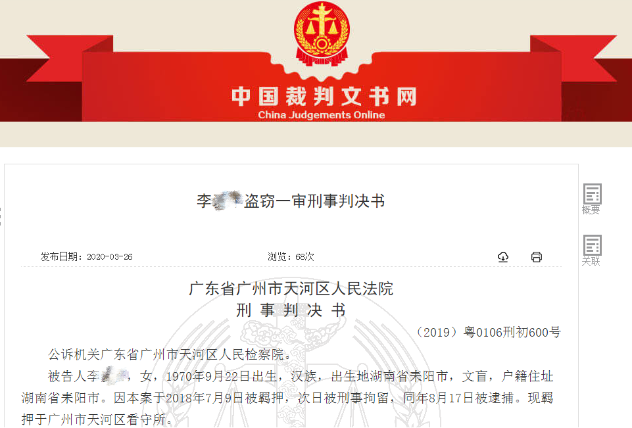The width and height of the screenshot is (632, 428).
Task: Click the 中国裁判文书网 site title
Action: 324,97
